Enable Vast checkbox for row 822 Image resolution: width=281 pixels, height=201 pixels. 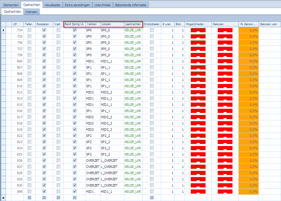tap(58, 136)
